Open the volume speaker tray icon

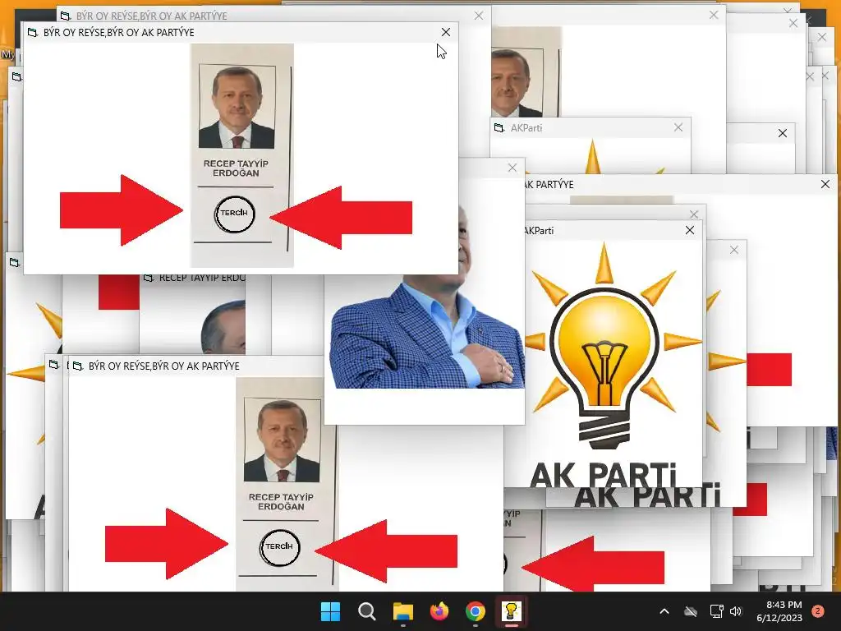[x=736, y=611]
